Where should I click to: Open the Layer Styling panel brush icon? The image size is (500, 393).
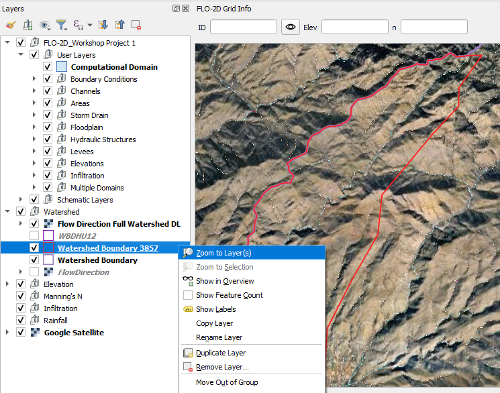(10, 25)
